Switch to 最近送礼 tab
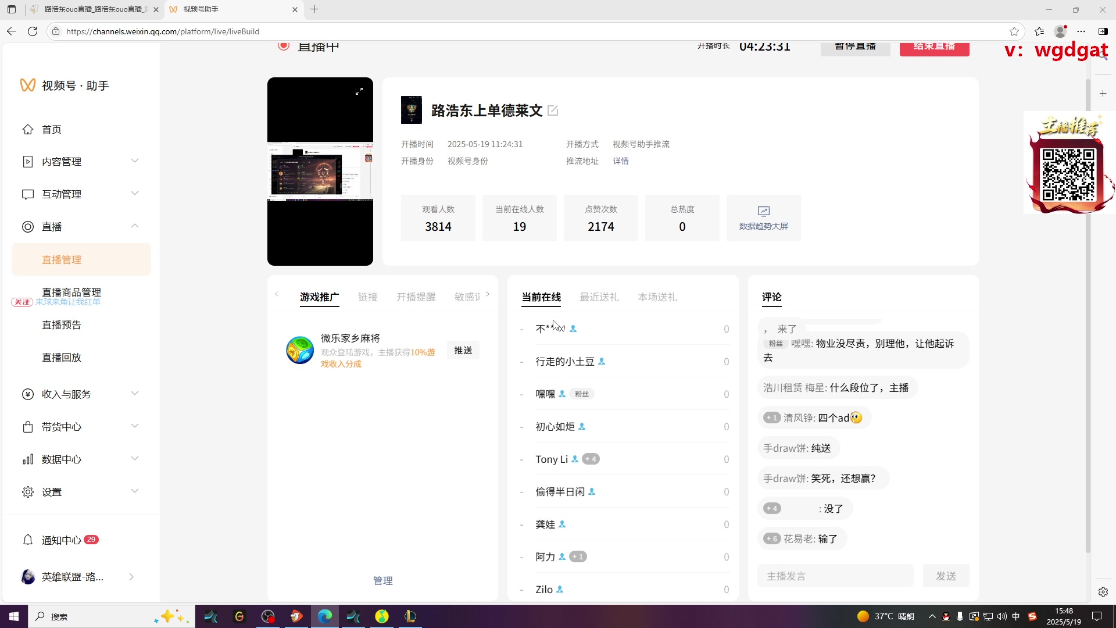This screenshot has height=628, width=1116. click(599, 297)
